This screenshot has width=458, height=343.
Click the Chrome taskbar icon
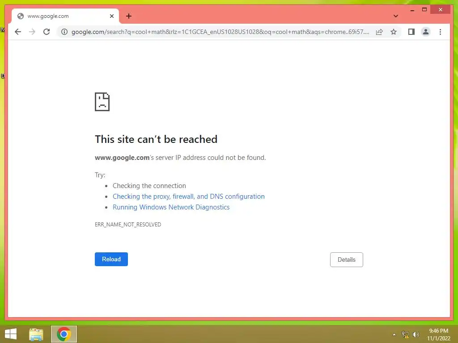click(64, 334)
